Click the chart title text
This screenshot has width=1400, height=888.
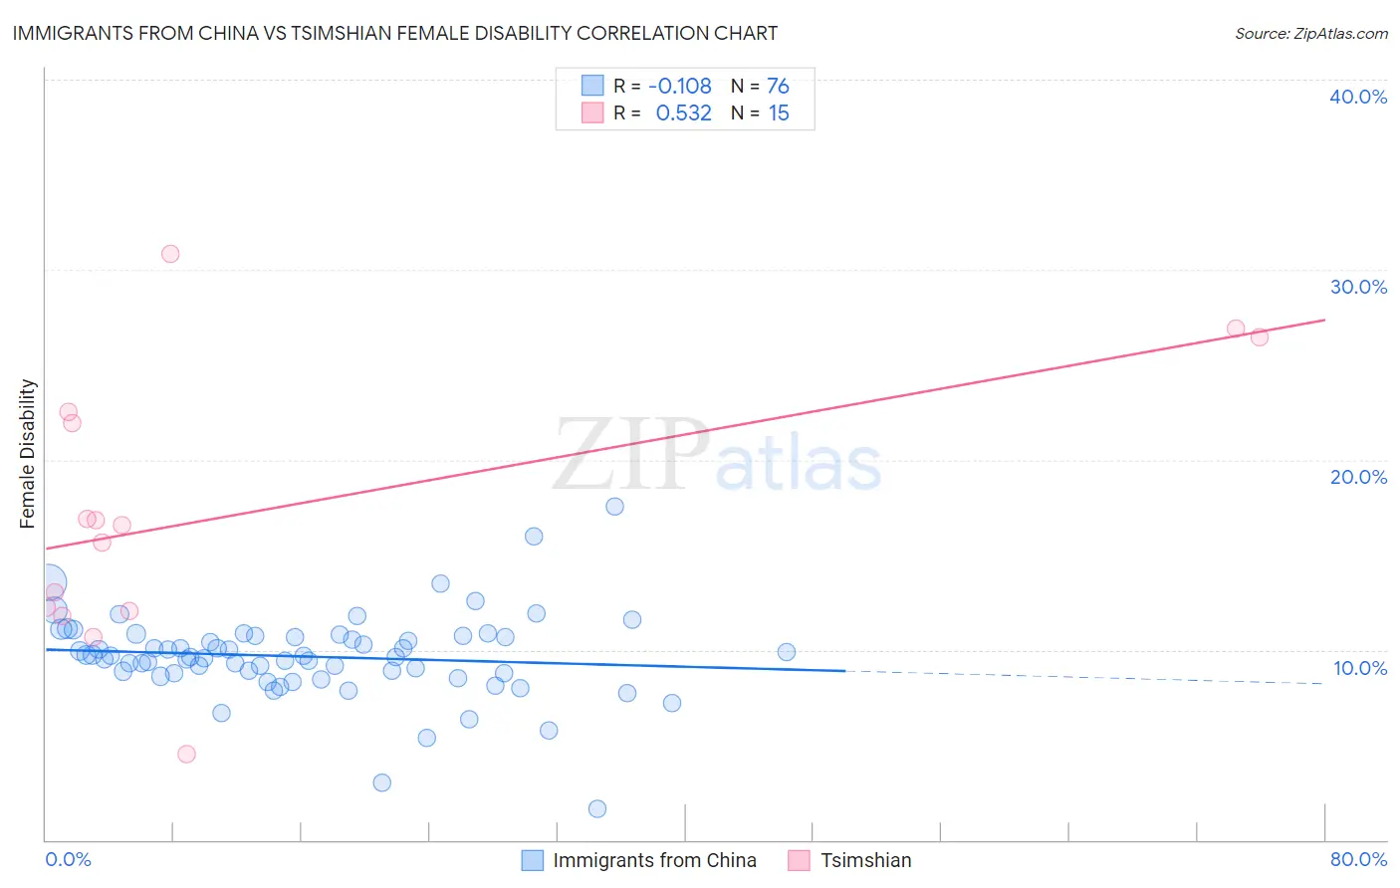coord(395,33)
